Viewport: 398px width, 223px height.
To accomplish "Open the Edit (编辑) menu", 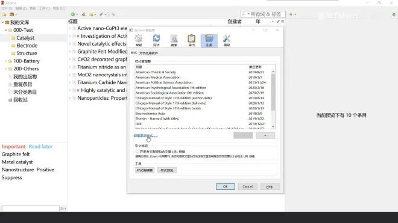I will [21, 8].
